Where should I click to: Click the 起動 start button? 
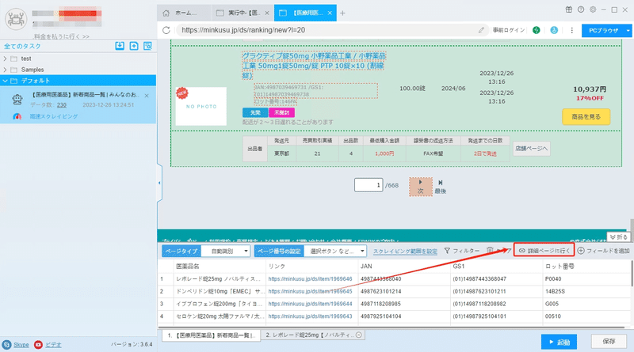pyautogui.click(x=560, y=342)
